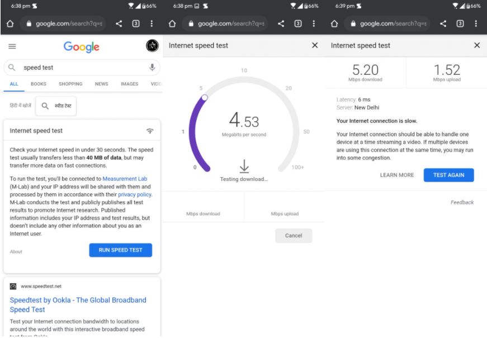Tap home icon in right phone browser
This screenshot has width=487, height=338.
[x=334, y=23]
